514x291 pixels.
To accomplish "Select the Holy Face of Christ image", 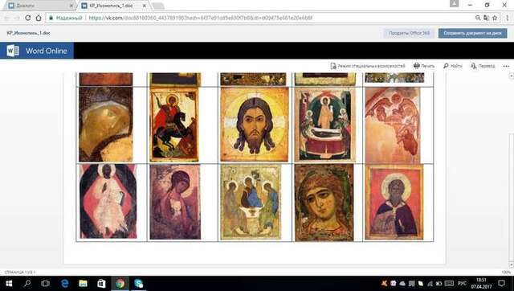I will tap(255, 125).
